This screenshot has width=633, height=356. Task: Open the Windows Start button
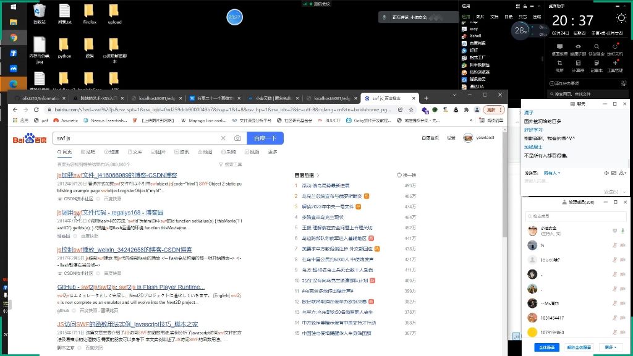tap(14, 7)
